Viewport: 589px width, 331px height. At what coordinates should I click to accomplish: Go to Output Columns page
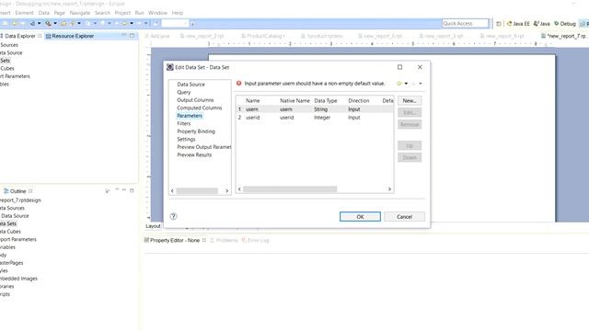coord(195,100)
